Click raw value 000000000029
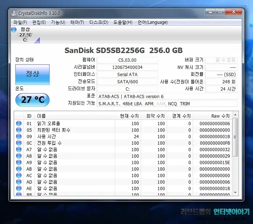 click(x=215, y=156)
